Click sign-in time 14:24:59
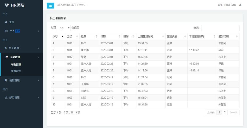This screenshot has width=247, height=128. pyautogui.click(x=143, y=64)
